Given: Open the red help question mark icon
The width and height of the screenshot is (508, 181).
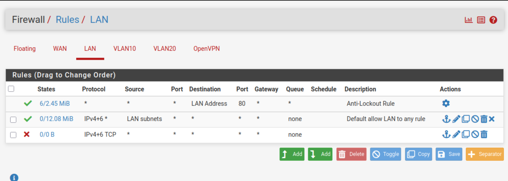Looking at the screenshot, I should pyautogui.click(x=493, y=20).
